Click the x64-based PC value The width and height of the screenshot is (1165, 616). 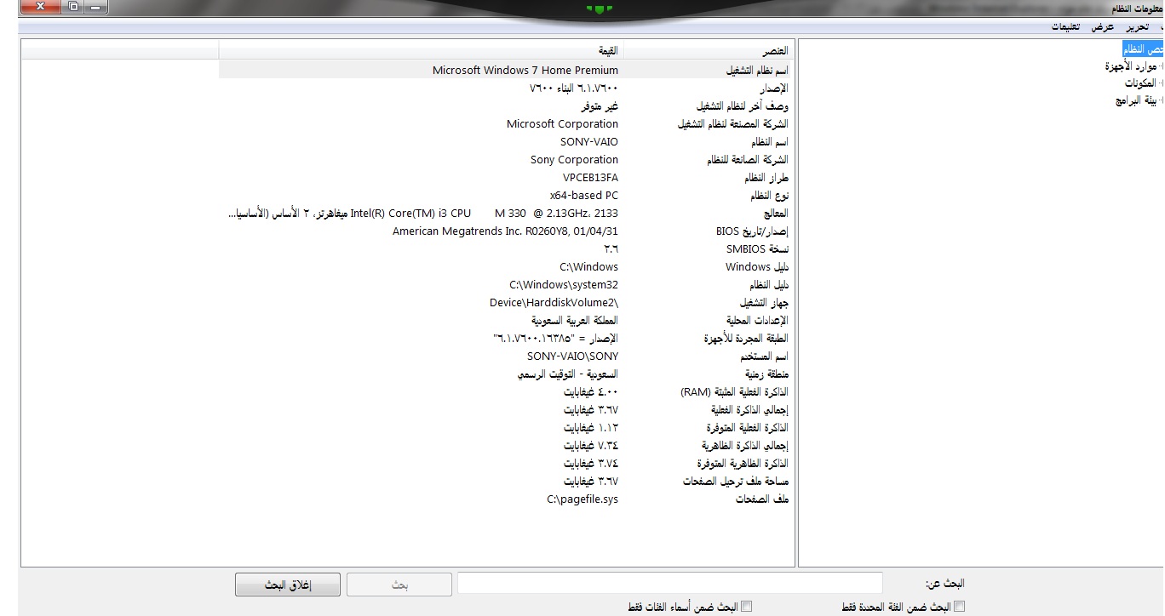583,196
